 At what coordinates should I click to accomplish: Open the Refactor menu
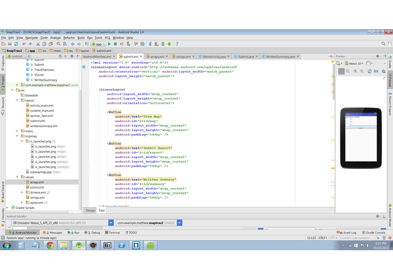(68, 37)
